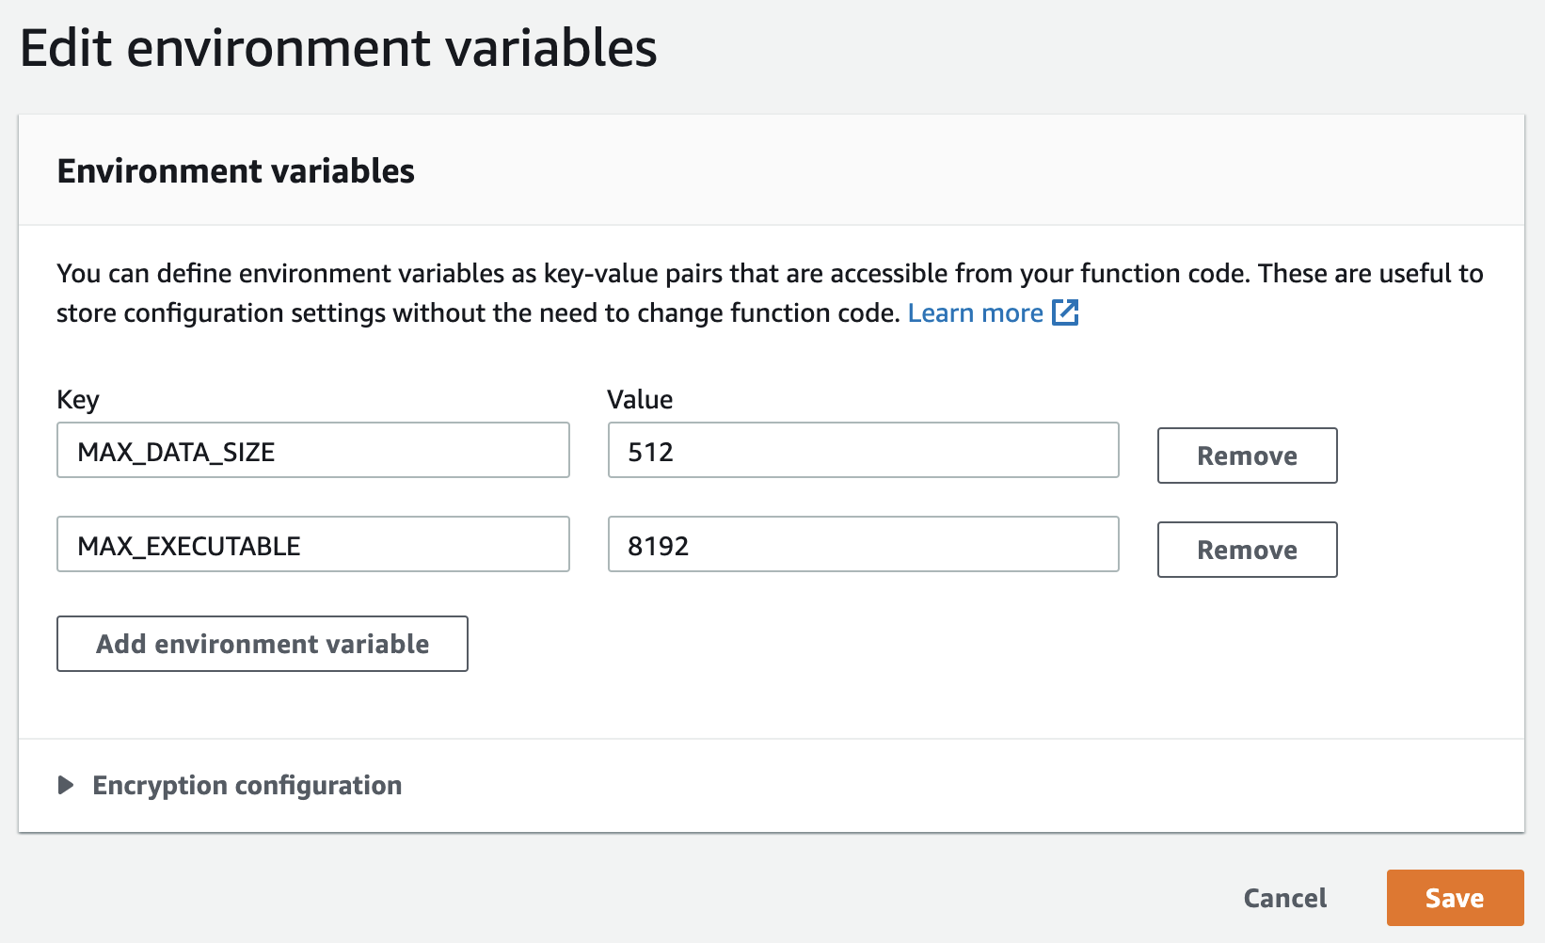Focus the MAX_EXECUTABLE key field

312,545
